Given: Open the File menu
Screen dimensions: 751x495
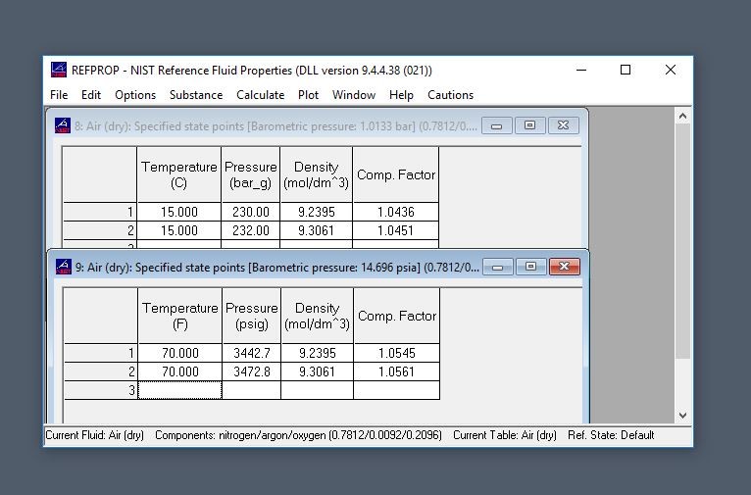Looking at the screenshot, I should (x=59, y=95).
